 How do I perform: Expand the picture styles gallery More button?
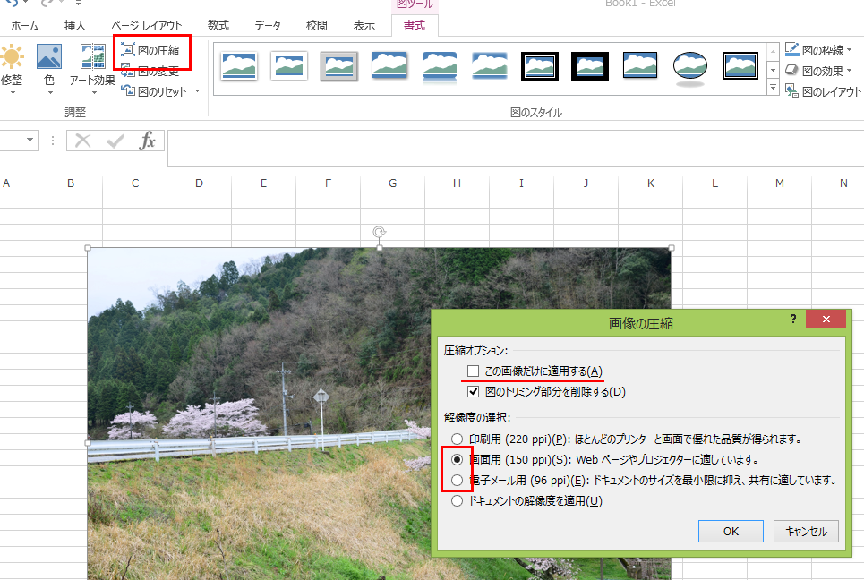point(773,88)
